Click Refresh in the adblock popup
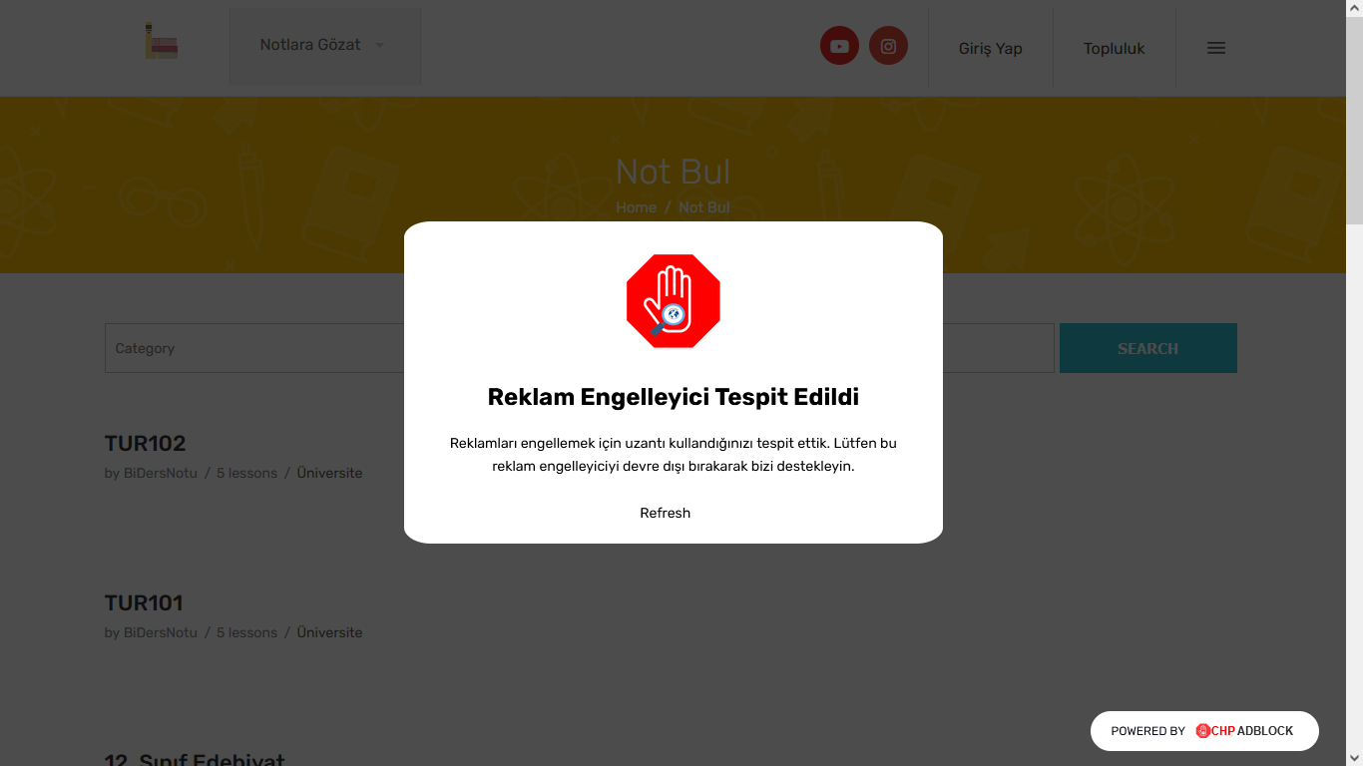The width and height of the screenshot is (1363, 766). [x=665, y=513]
